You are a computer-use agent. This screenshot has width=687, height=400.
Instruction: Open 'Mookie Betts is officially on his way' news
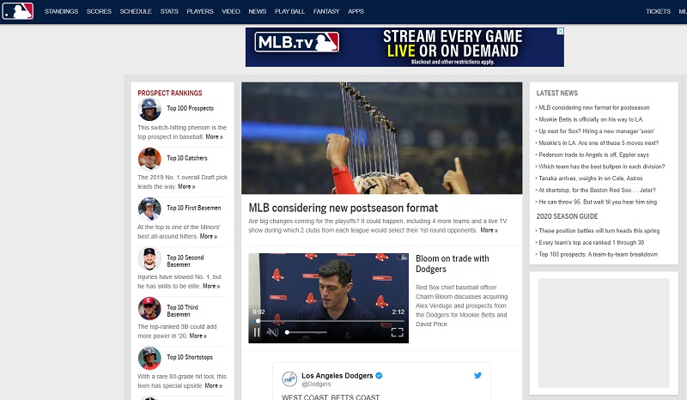pos(590,119)
